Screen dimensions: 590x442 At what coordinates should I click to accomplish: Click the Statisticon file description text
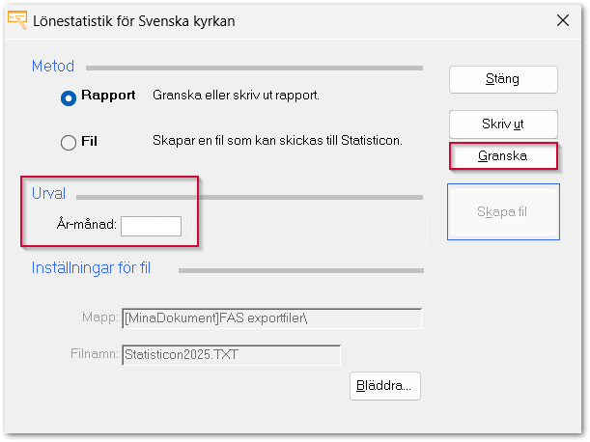coord(277,141)
